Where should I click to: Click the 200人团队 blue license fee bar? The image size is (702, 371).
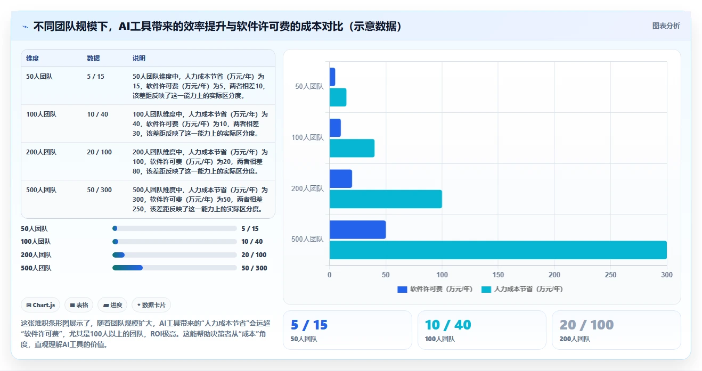[341, 178]
